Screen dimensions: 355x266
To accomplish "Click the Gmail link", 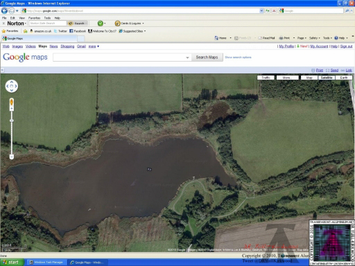I will coord(81,46).
